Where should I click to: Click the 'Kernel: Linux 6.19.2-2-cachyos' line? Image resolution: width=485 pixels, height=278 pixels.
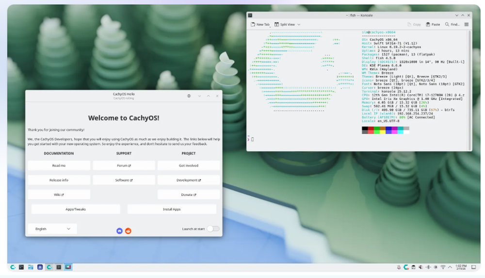coord(391,47)
